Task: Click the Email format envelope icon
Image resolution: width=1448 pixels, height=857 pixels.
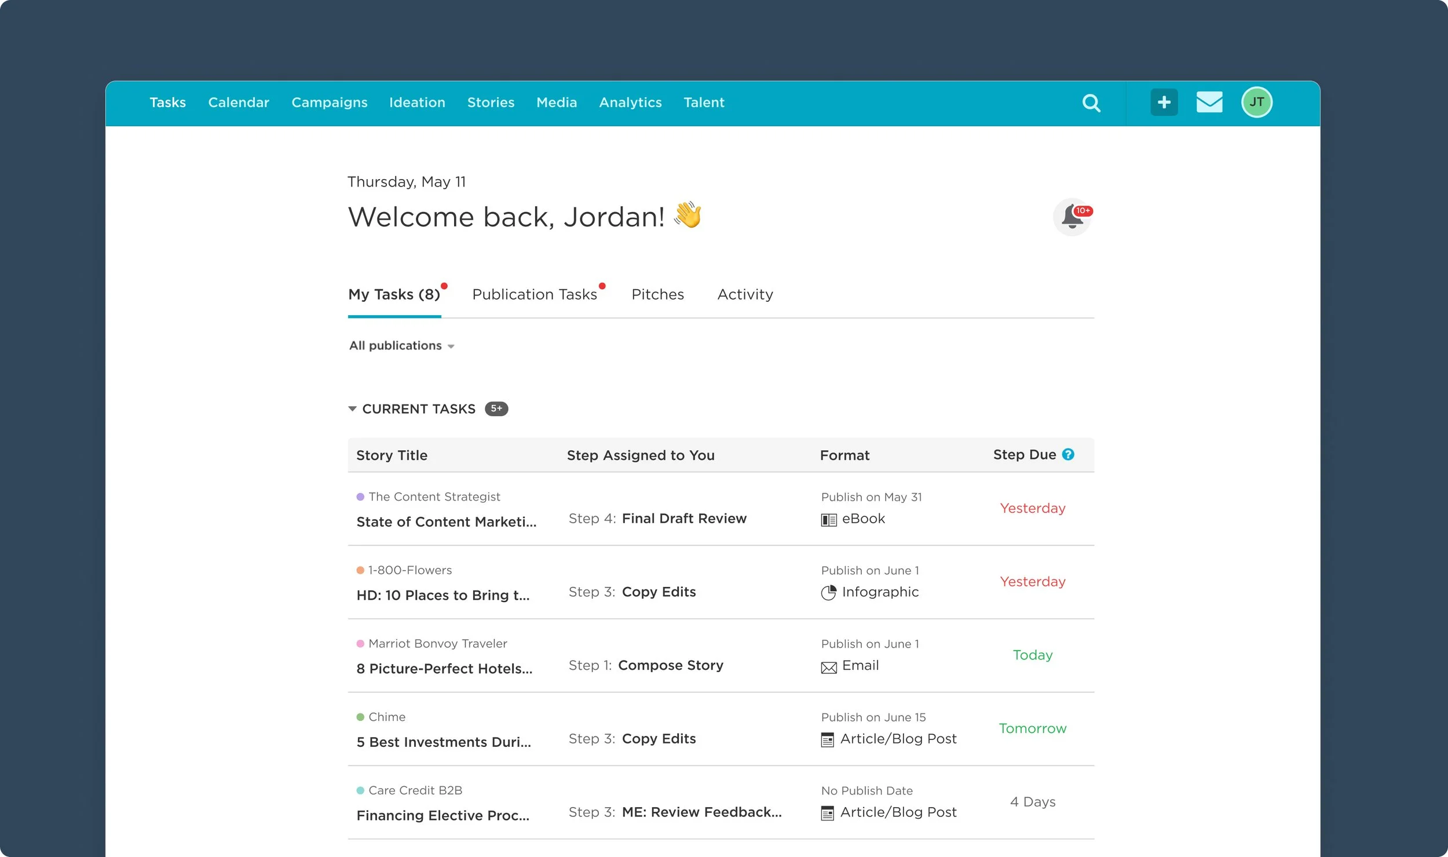Action: coord(828,668)
